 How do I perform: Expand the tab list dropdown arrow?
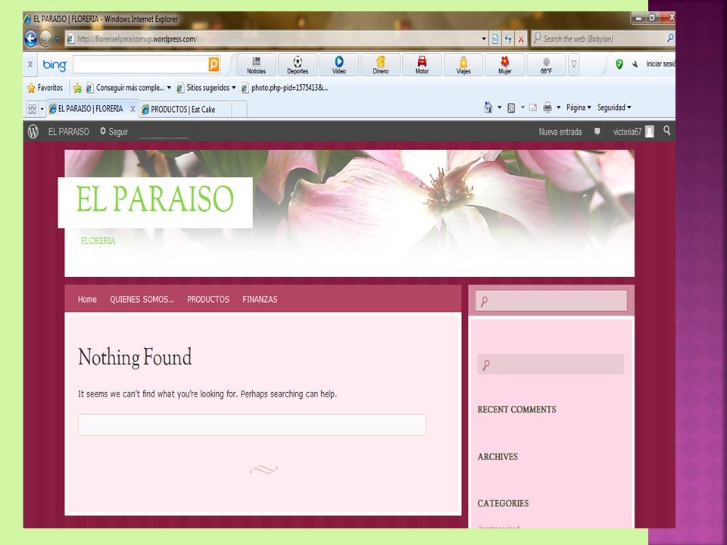[x=42, y=109]
